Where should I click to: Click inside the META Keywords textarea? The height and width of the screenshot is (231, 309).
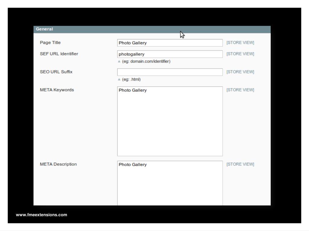coord(170,121)
